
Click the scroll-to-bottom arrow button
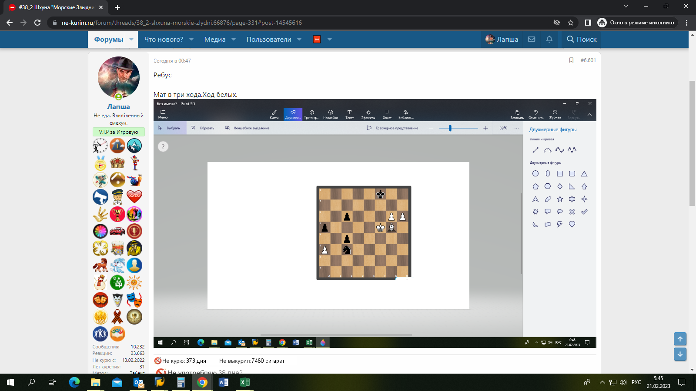[x=680, y=354]
